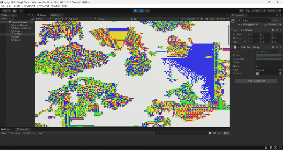This screenshot has height=150, width=283.
Task: Open the Hierarchy create plus dropdown
Action: [3, 19]
